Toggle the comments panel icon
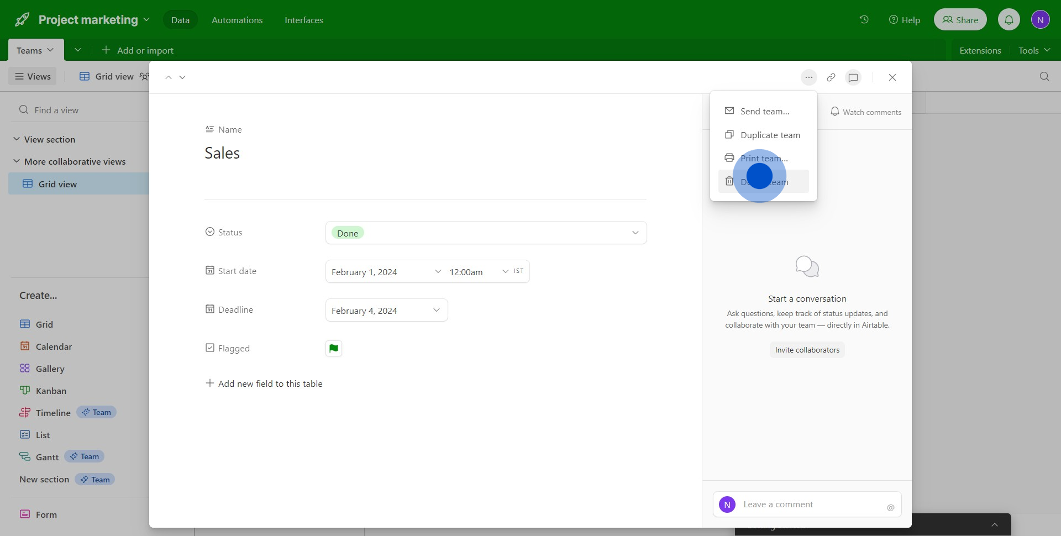Screen dimensions: 1061x536 (x=853, y=77)
